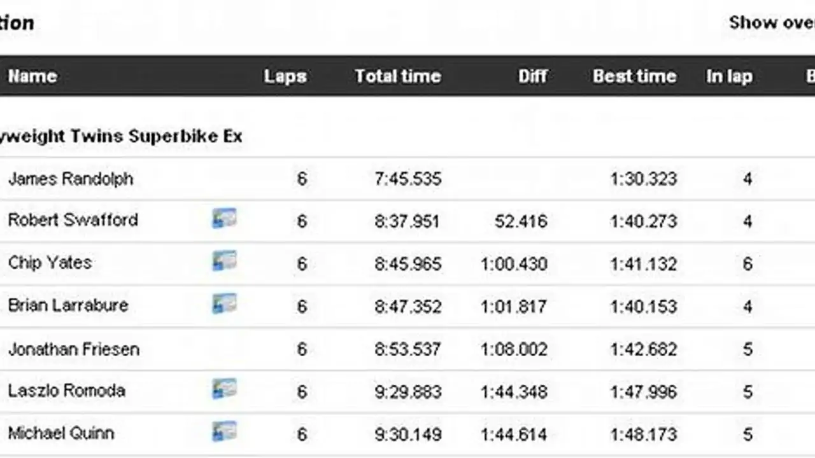
Task: Open Brian Larrabure's profile card icon
Action: (x=224, y=303)
